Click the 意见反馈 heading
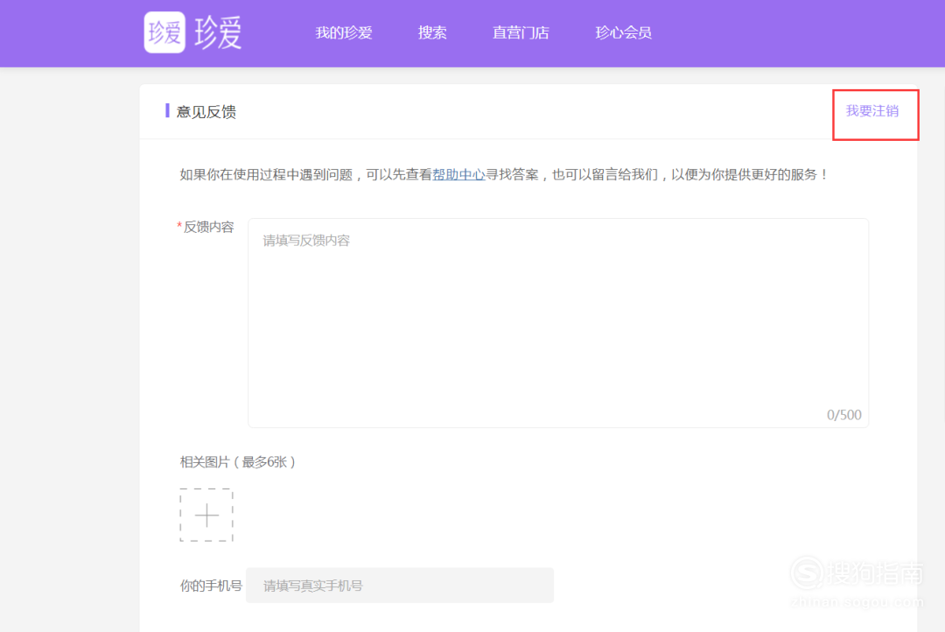The height and width of the screenshot is (632, 945). tap(206, 111)
